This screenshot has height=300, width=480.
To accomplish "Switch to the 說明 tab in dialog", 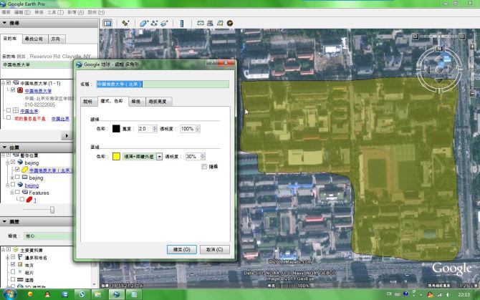I will pyautogui.click(x=88, y=102).
